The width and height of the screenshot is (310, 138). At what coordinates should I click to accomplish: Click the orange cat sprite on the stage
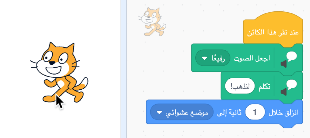(x=59, y=72)
